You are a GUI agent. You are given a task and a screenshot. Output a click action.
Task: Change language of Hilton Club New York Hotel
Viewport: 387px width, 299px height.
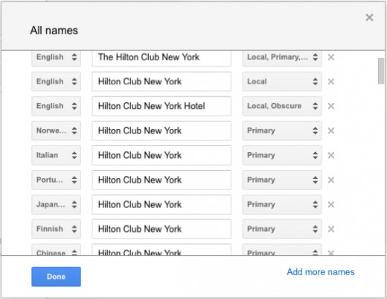pyautogui.click(x=56, y=106)
